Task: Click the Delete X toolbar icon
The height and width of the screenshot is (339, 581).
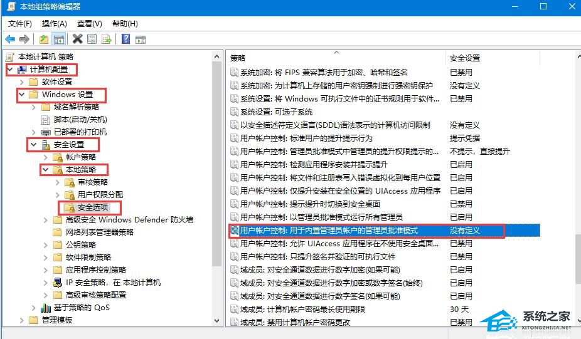Action: [77, 39]
